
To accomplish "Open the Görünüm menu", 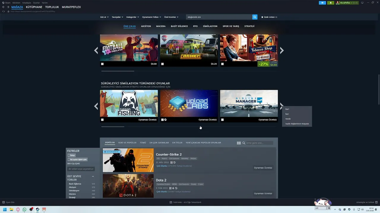I will [16, 3].
